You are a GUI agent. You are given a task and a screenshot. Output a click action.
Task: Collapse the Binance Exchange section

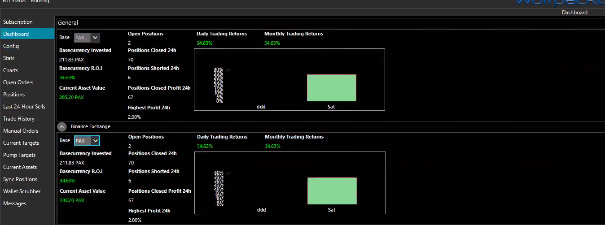(62, 127)
